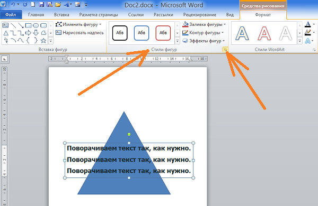Apply the red outline Абв shape style

[163, 33]
